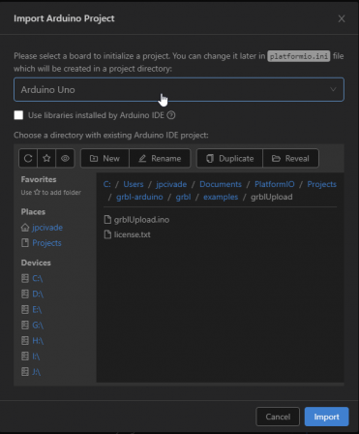Click the refresh directory icon
Screen dimensions: 359x434
[x=28, y=158]
